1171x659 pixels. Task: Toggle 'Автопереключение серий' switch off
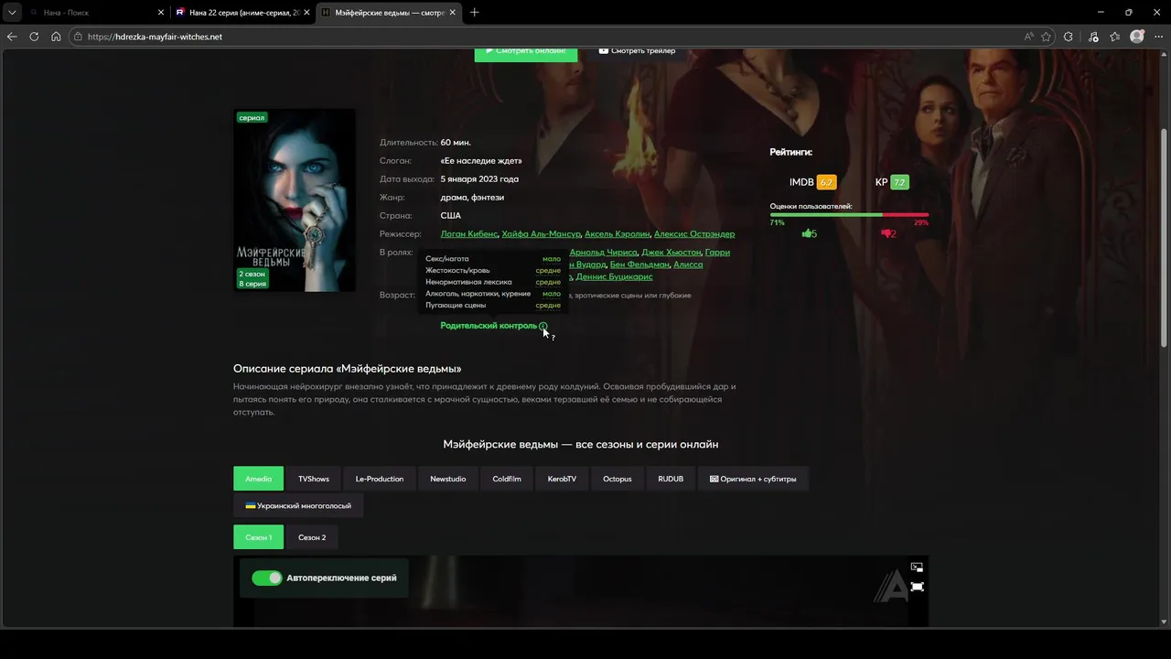(267, 578)
